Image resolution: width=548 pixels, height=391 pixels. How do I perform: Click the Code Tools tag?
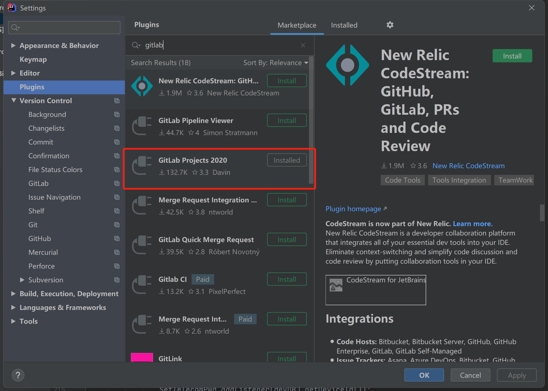[402, 180]
